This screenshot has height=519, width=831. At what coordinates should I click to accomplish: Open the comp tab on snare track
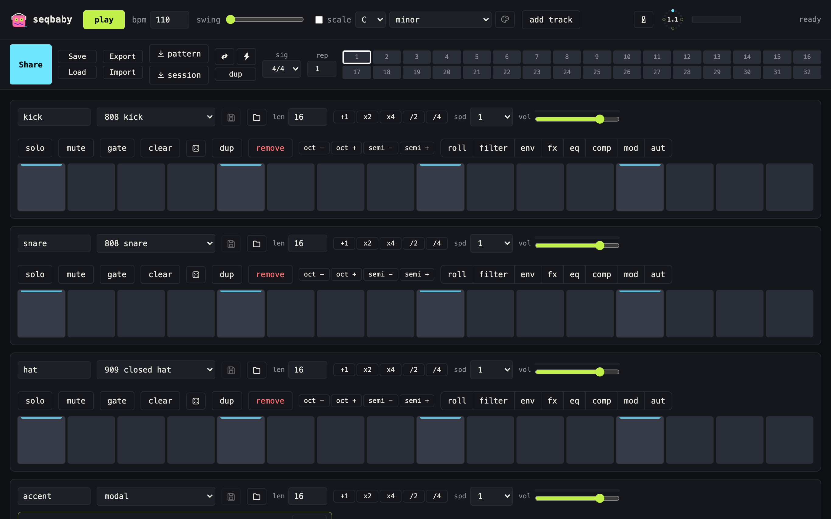pyautogui.click(x=602, y=274)
